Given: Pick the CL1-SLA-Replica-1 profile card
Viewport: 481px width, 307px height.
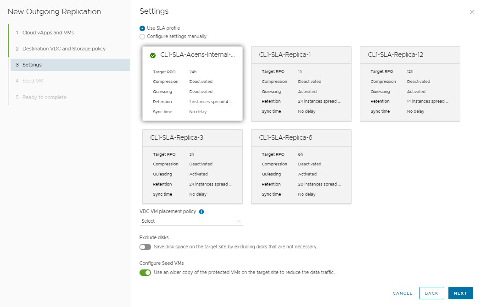Looking at the screenshot, I should 301,84.
